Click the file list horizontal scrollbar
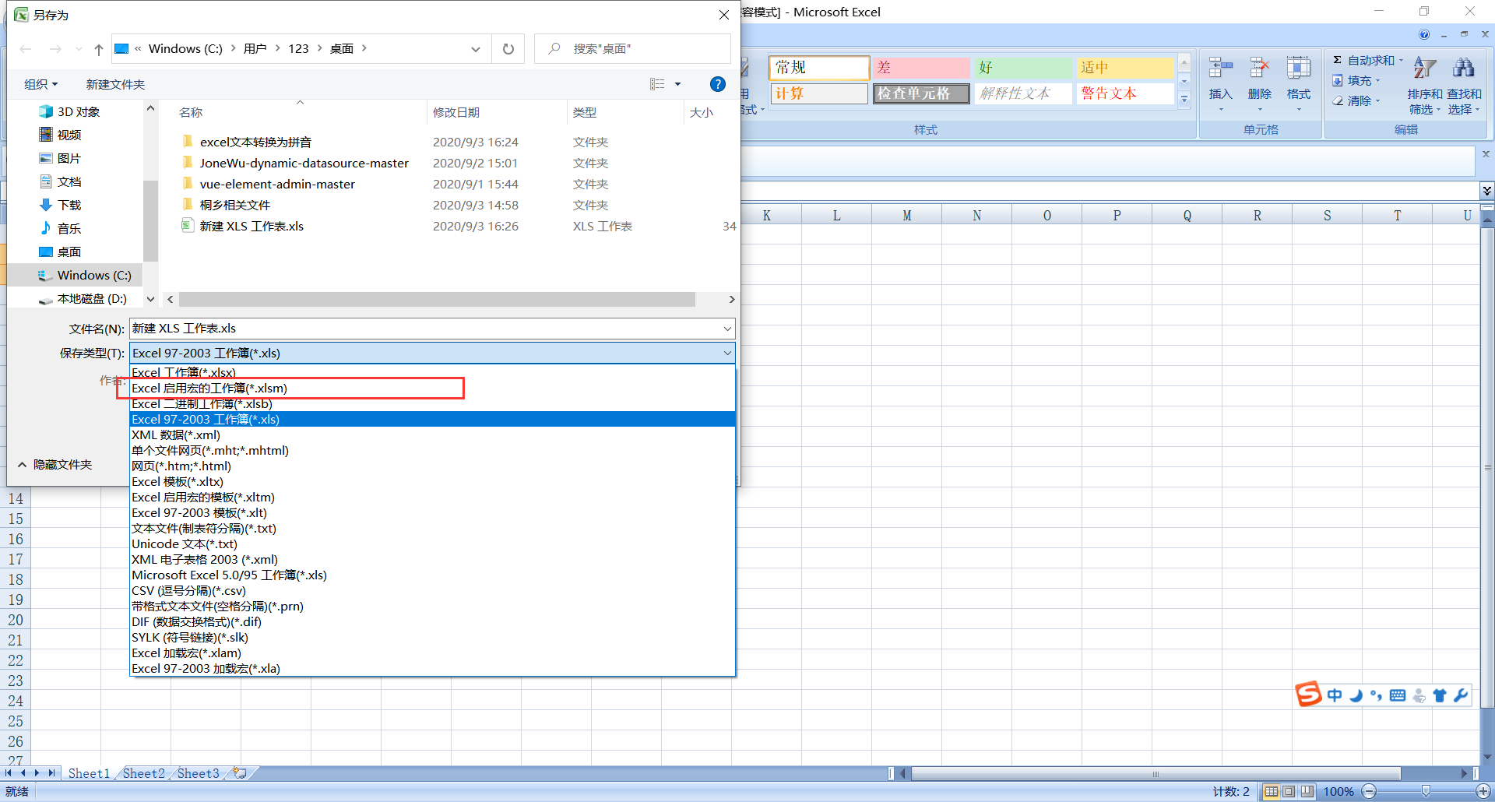The image size is (1495, 802). [x=437, y=299]
